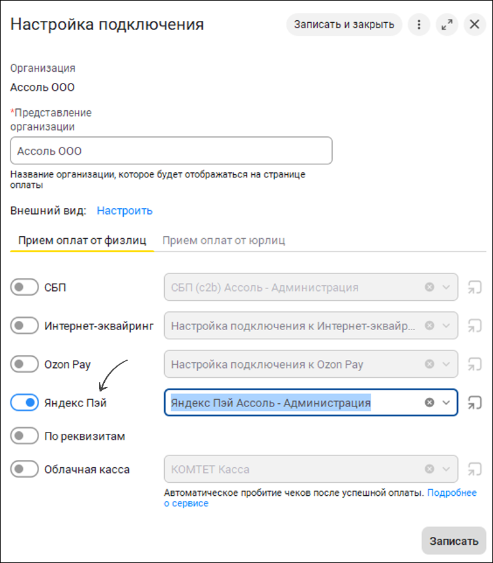Switch to Прием оплат от юрлиц tab
Screen dimensions: 493x563
coord(224,240)
